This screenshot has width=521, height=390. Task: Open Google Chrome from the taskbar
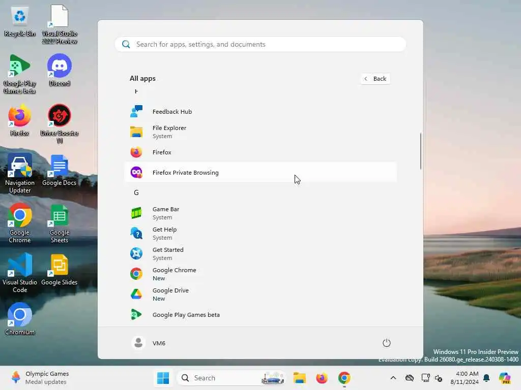click(344, 378)
